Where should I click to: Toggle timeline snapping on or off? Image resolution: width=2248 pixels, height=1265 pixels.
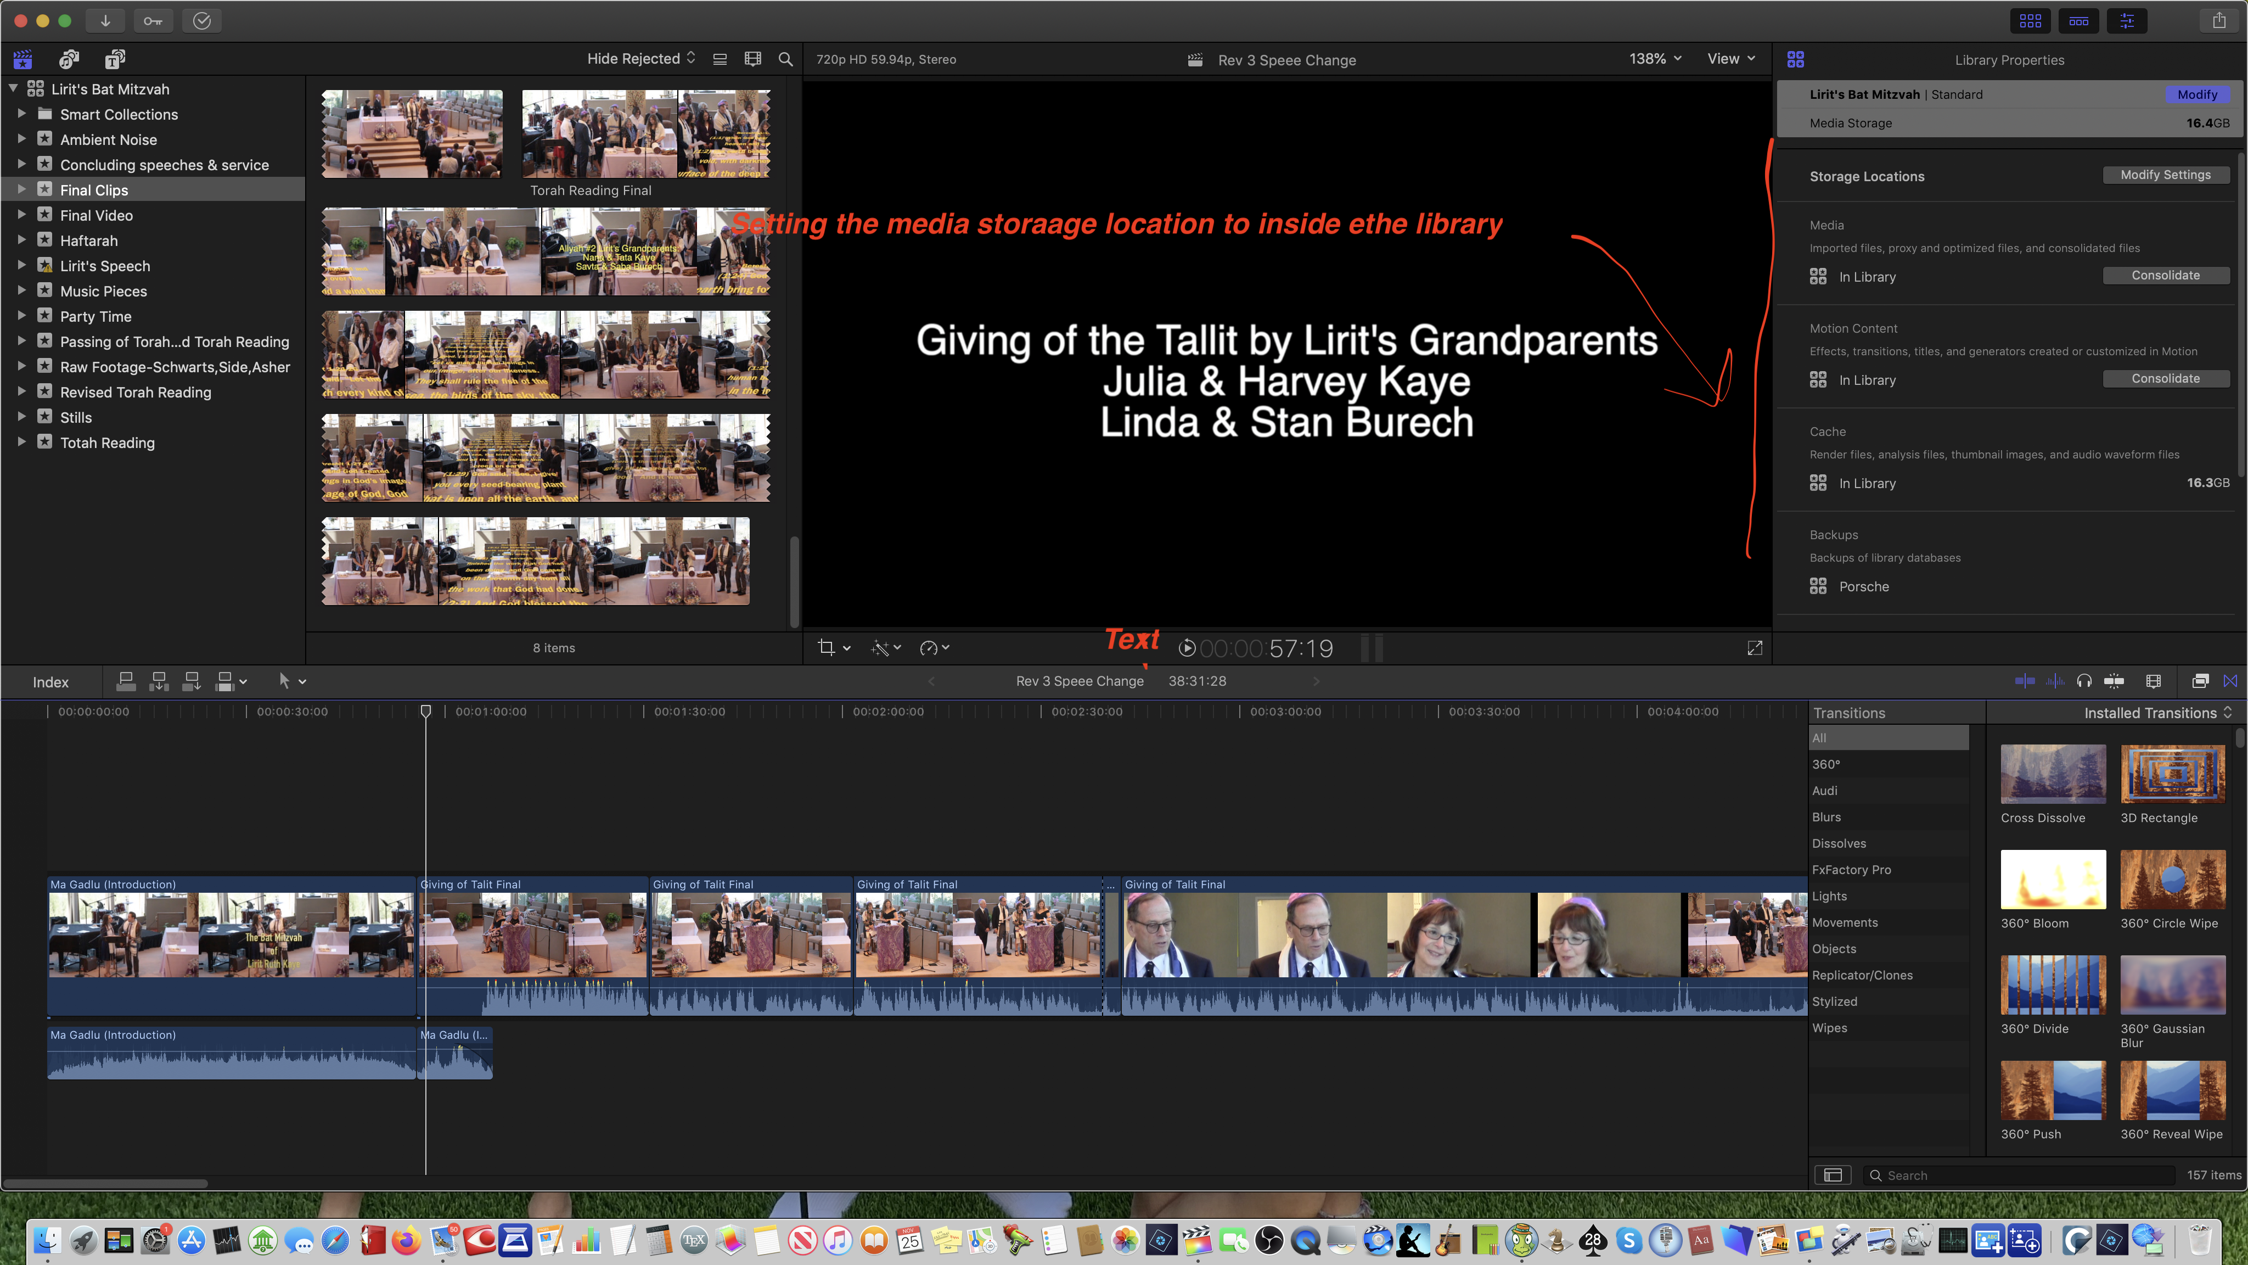[2114, 681]
